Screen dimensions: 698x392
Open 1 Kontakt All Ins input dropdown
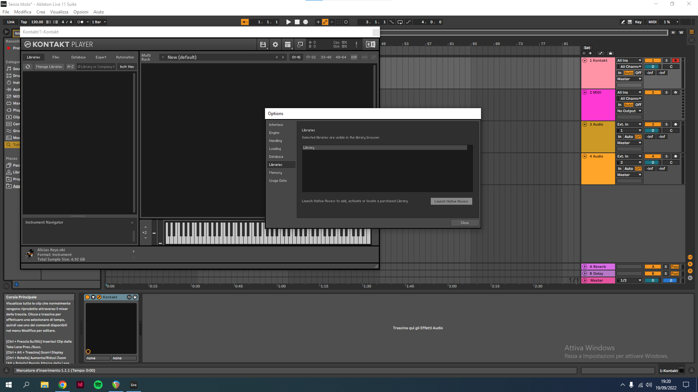click(x=629, y=61)
